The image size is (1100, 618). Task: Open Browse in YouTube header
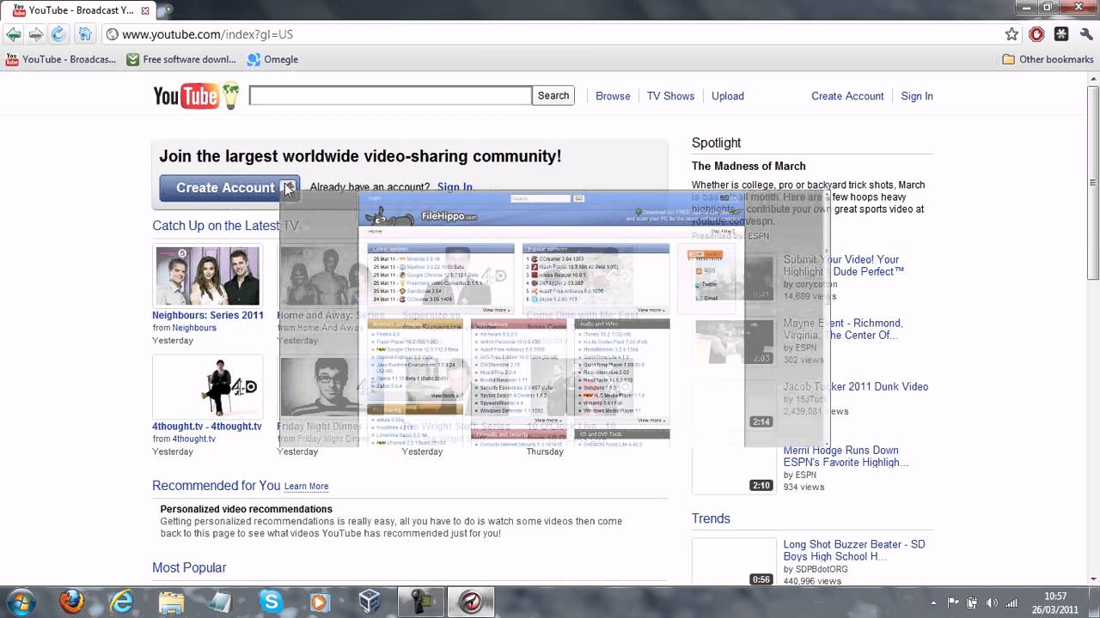(x=613, y=96)
